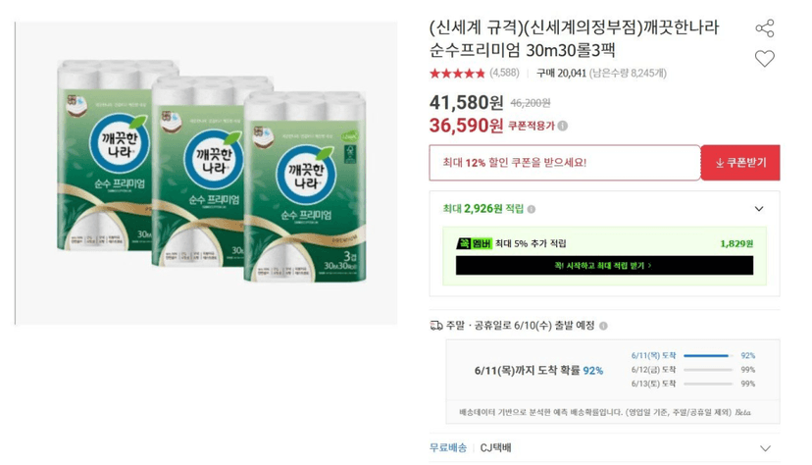Add product to wishlist heart icon
The image size is (812, 465).
[764, 59]
